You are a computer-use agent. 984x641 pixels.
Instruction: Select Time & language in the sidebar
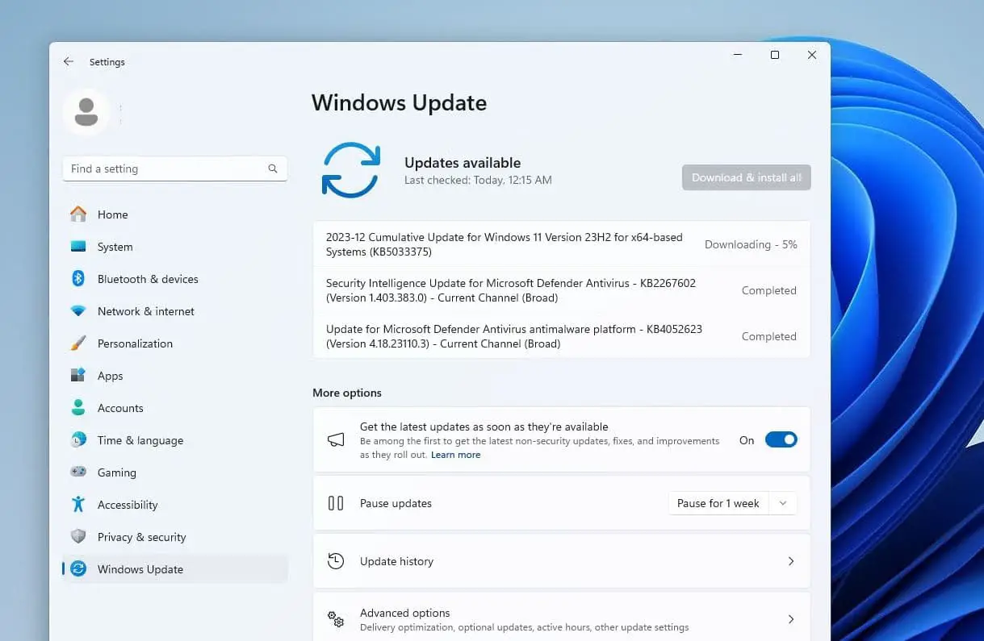click(x=79, y=440)
